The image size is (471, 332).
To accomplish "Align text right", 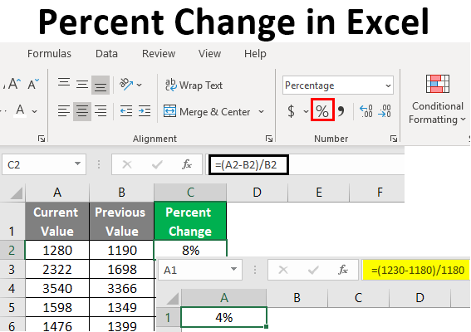I will click(101, 110).
